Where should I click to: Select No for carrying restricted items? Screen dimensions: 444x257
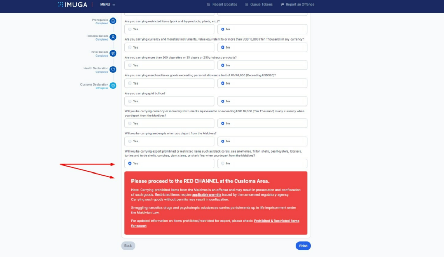[262, 29]
